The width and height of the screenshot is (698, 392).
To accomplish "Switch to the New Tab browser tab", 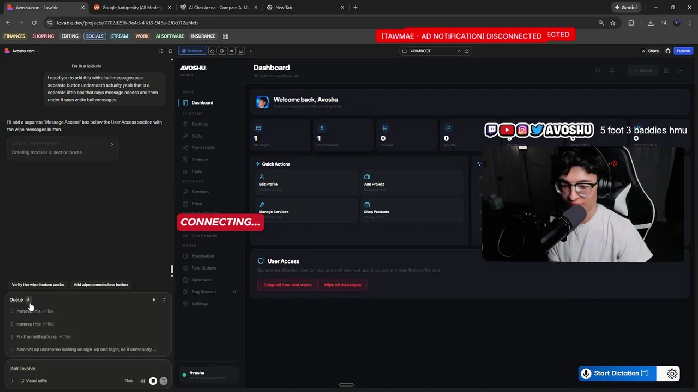I will click(x=304, y=8).
